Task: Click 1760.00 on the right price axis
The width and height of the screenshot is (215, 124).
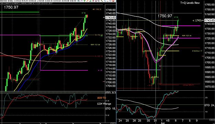Action: click(209, 5)
